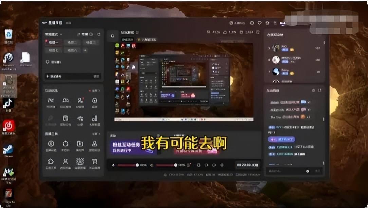Open the shopping cart icon in live tools
The width and height of the screenshot is (368, 208).
[x=95, y=164]
